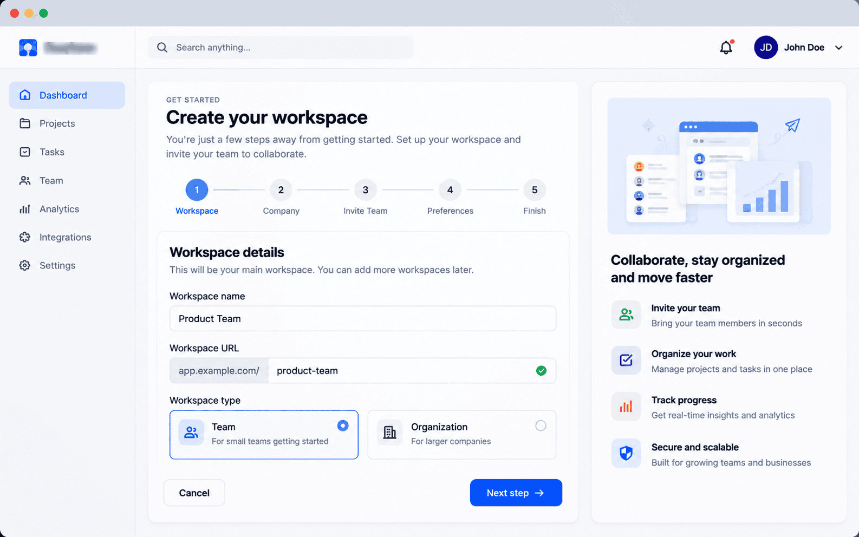Click the search magnifier icon
The image size is (859, 537).
(162, 48)
